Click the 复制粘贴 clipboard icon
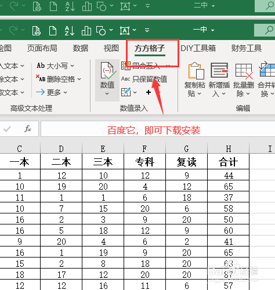 (196, 71)
